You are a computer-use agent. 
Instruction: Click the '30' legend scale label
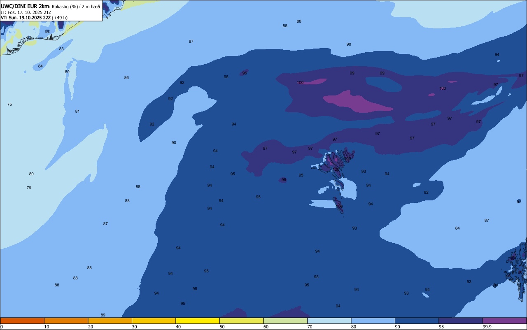[135, 327]
